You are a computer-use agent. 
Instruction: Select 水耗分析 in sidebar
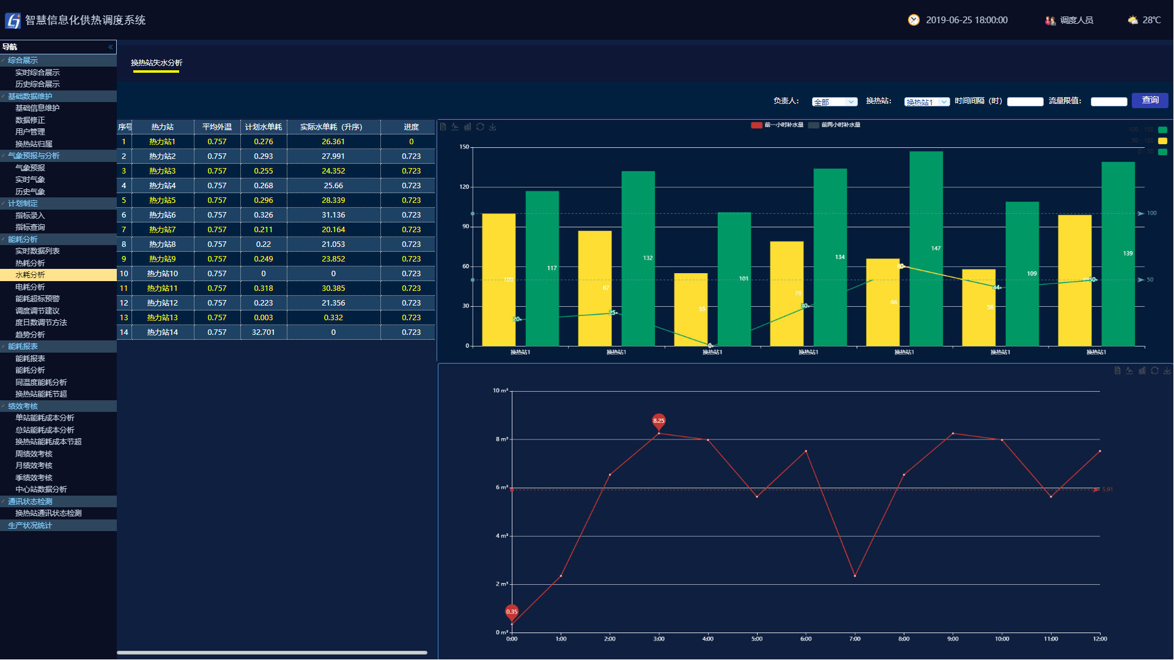[58, 275]
